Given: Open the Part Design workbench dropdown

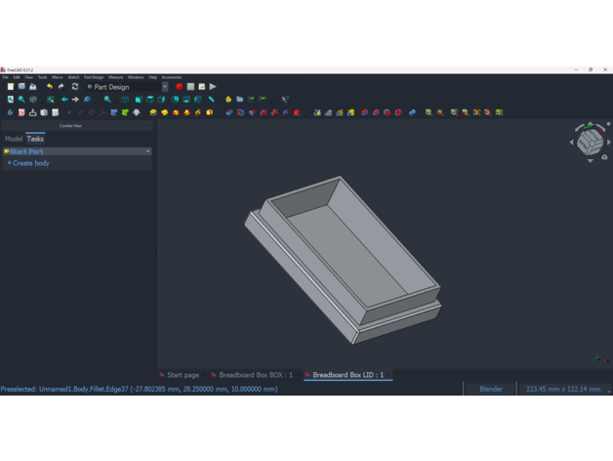Looking at the screenshot, I should (x=127, y=87).
